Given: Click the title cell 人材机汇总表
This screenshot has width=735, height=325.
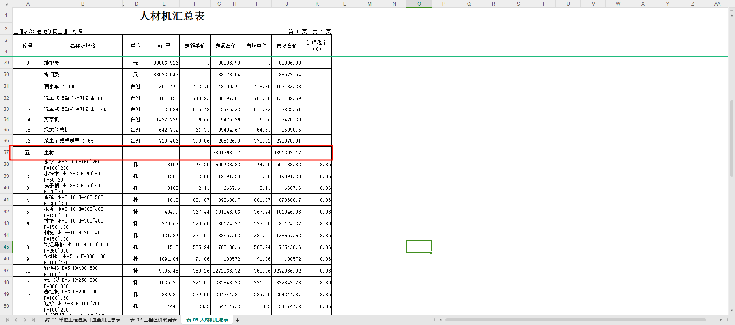Looking at the screenshot, I should [172, 16].
